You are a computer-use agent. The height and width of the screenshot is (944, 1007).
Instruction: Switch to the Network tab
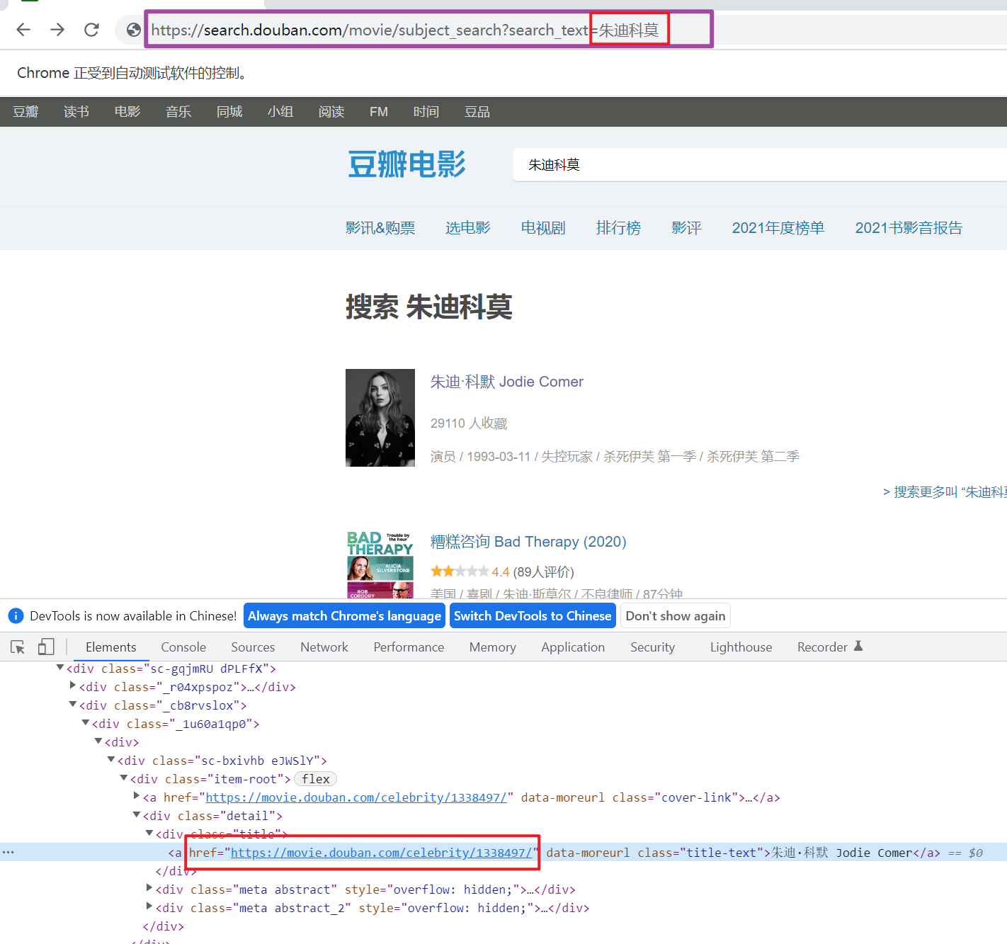tap(324, 647)
